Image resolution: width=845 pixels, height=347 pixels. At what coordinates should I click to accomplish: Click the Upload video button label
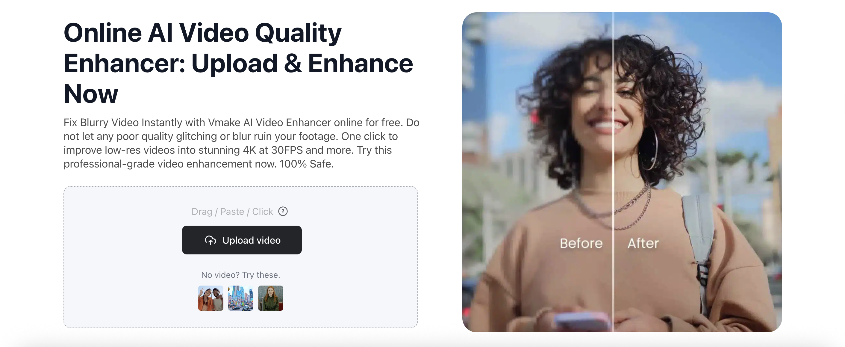tap(252, 240)
